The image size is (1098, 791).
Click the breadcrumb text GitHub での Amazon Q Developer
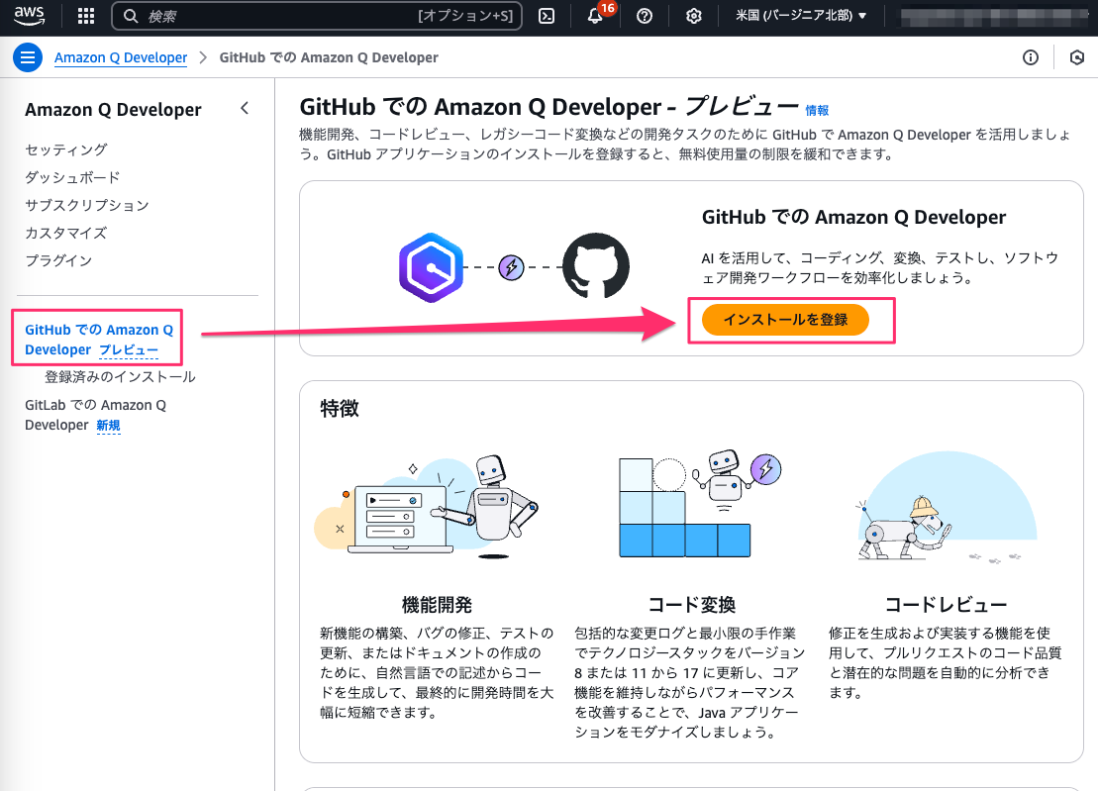point(329,57)
